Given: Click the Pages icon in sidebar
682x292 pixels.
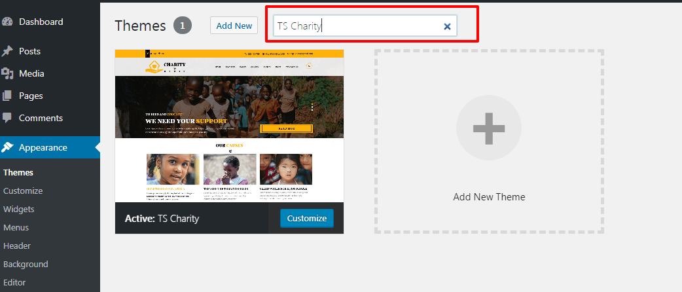Looking at the screenshot, I should click(7, 96).
